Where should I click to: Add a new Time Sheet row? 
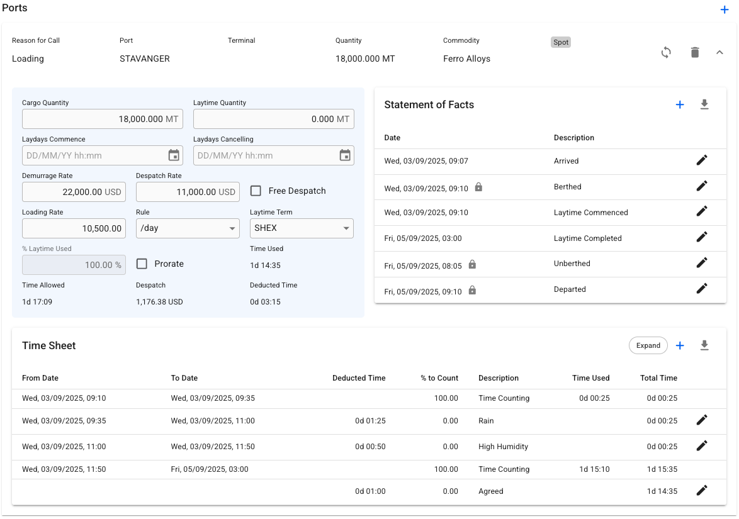coord(680,345)
